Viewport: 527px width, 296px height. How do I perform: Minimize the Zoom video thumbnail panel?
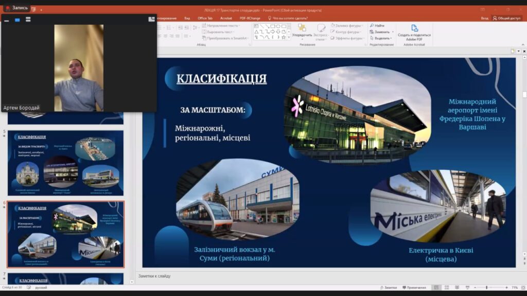7,20
